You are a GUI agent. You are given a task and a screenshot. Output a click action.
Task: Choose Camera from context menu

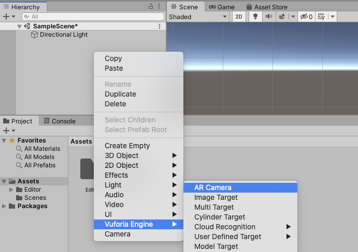point(138,234)
